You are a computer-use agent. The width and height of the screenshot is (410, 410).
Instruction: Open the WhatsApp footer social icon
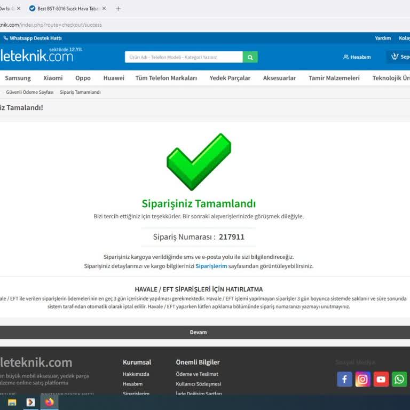point(399,379)
